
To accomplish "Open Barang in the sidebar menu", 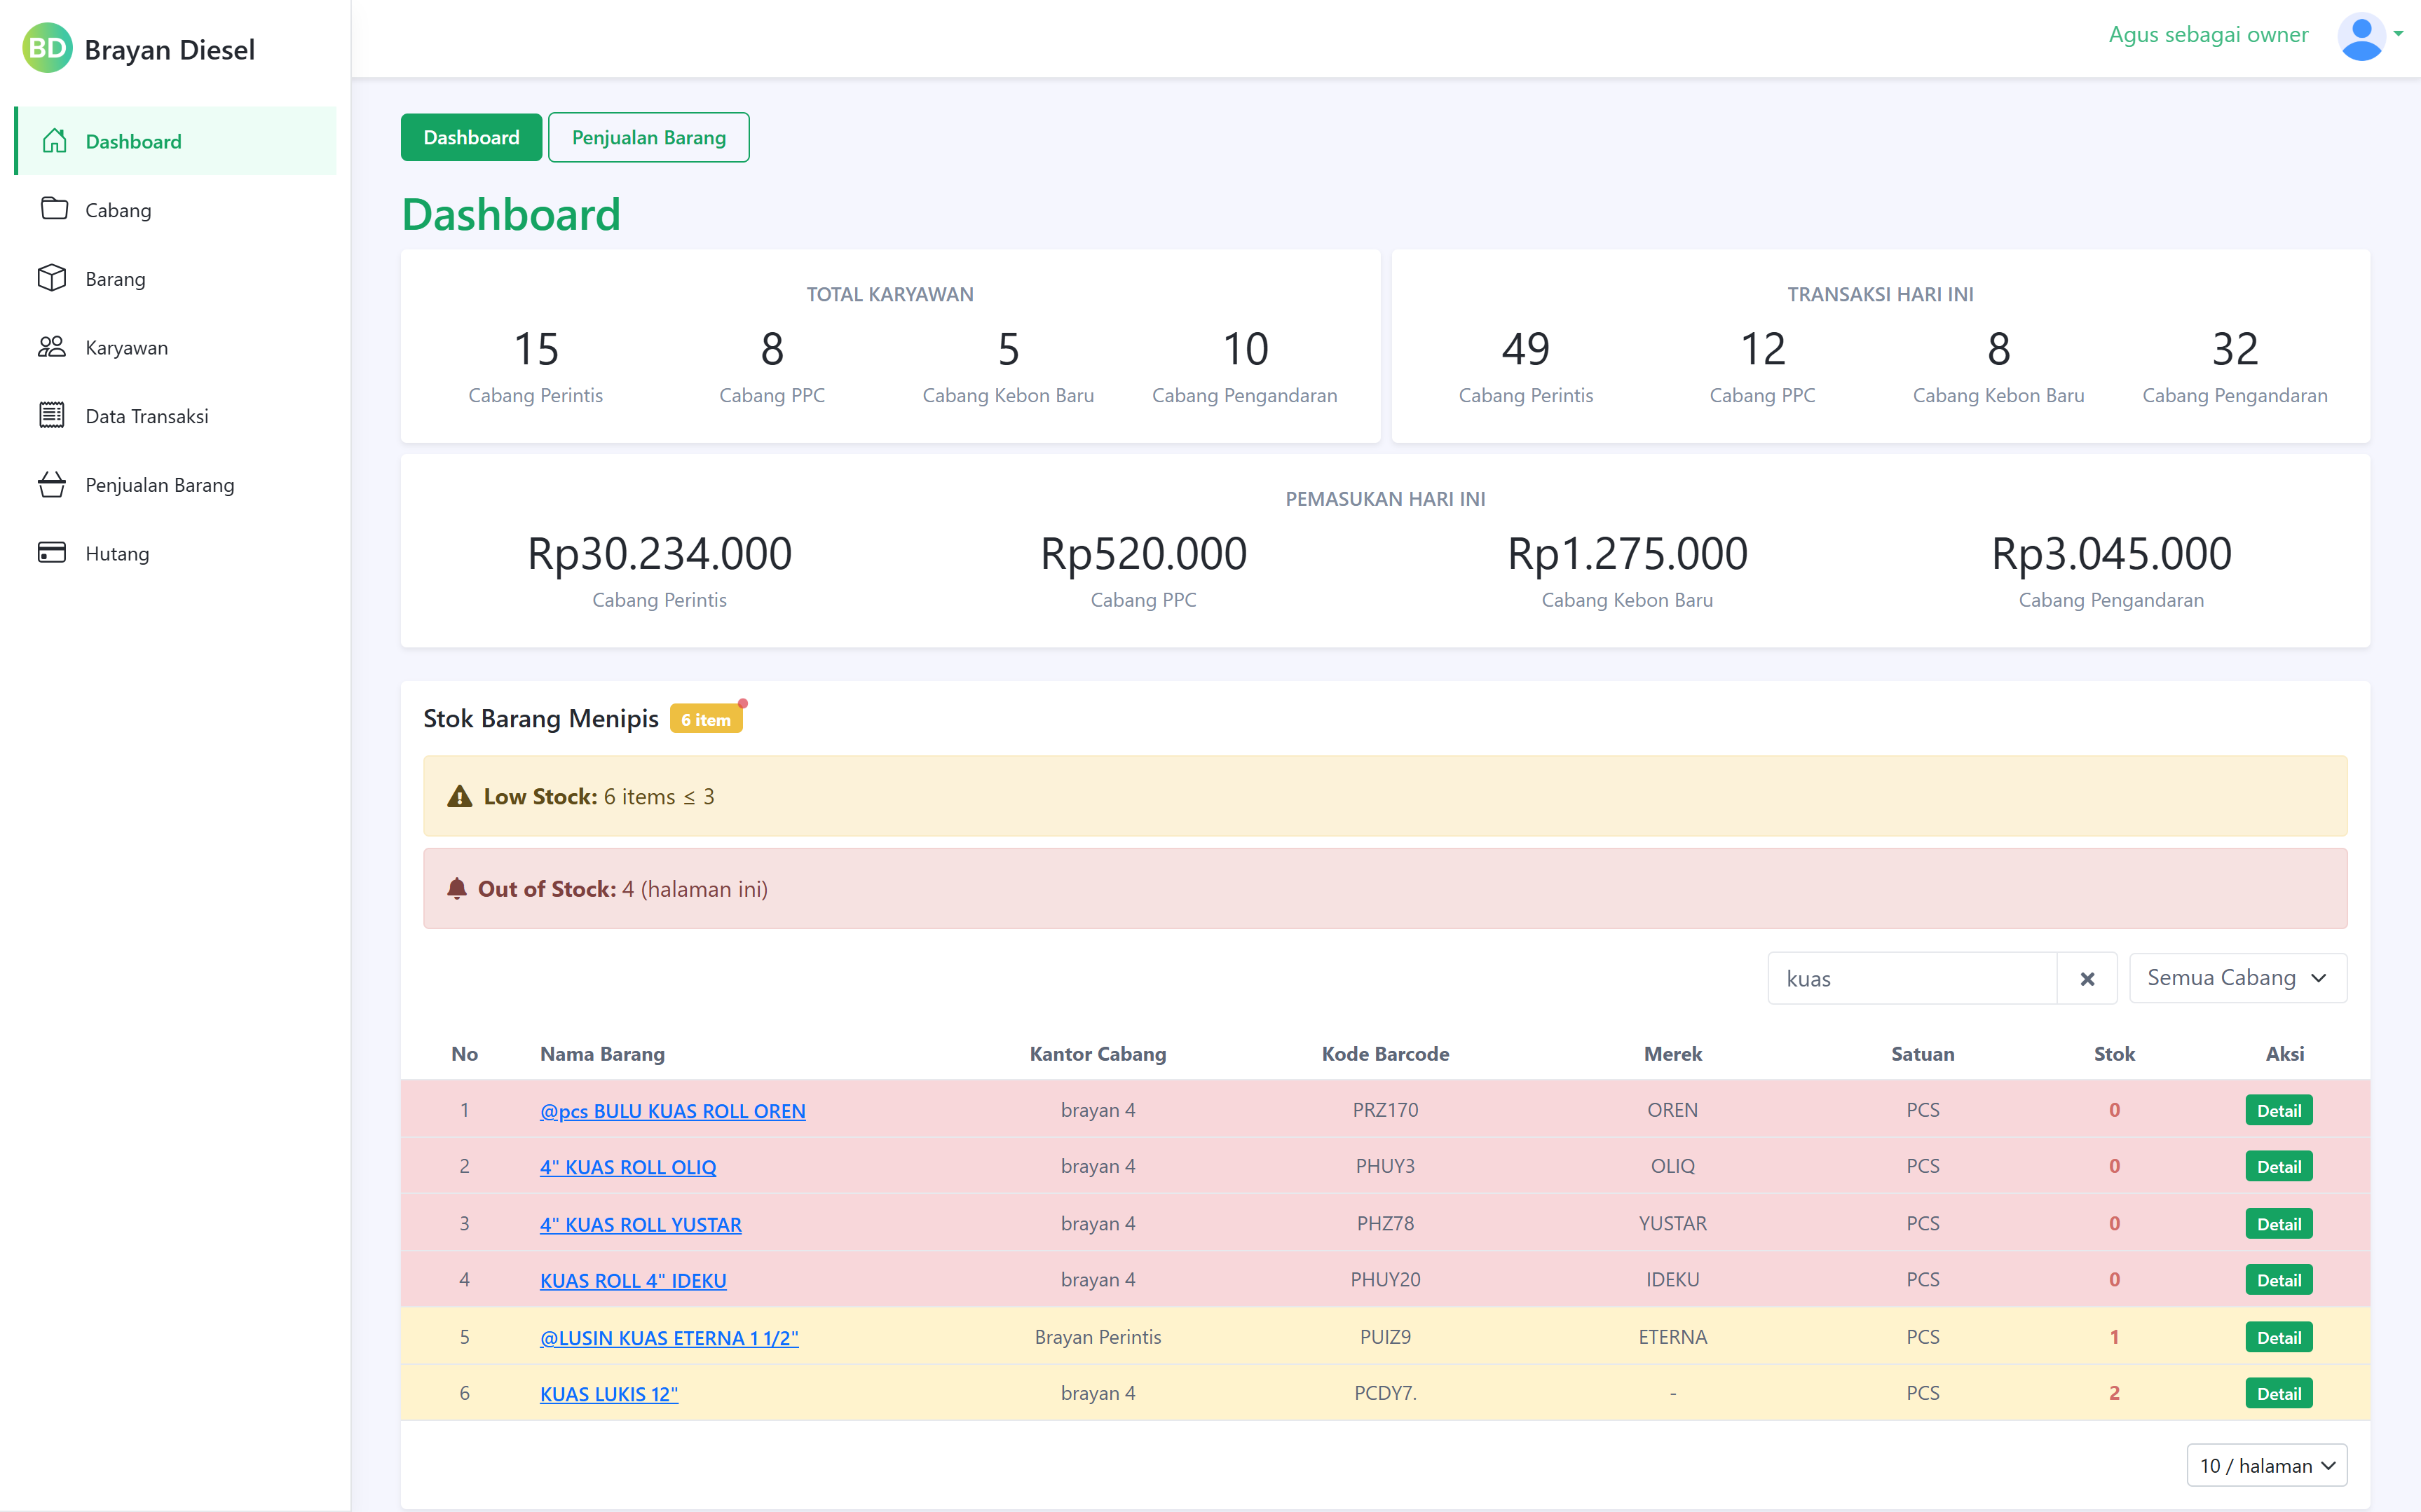I will tap(176, 278).
